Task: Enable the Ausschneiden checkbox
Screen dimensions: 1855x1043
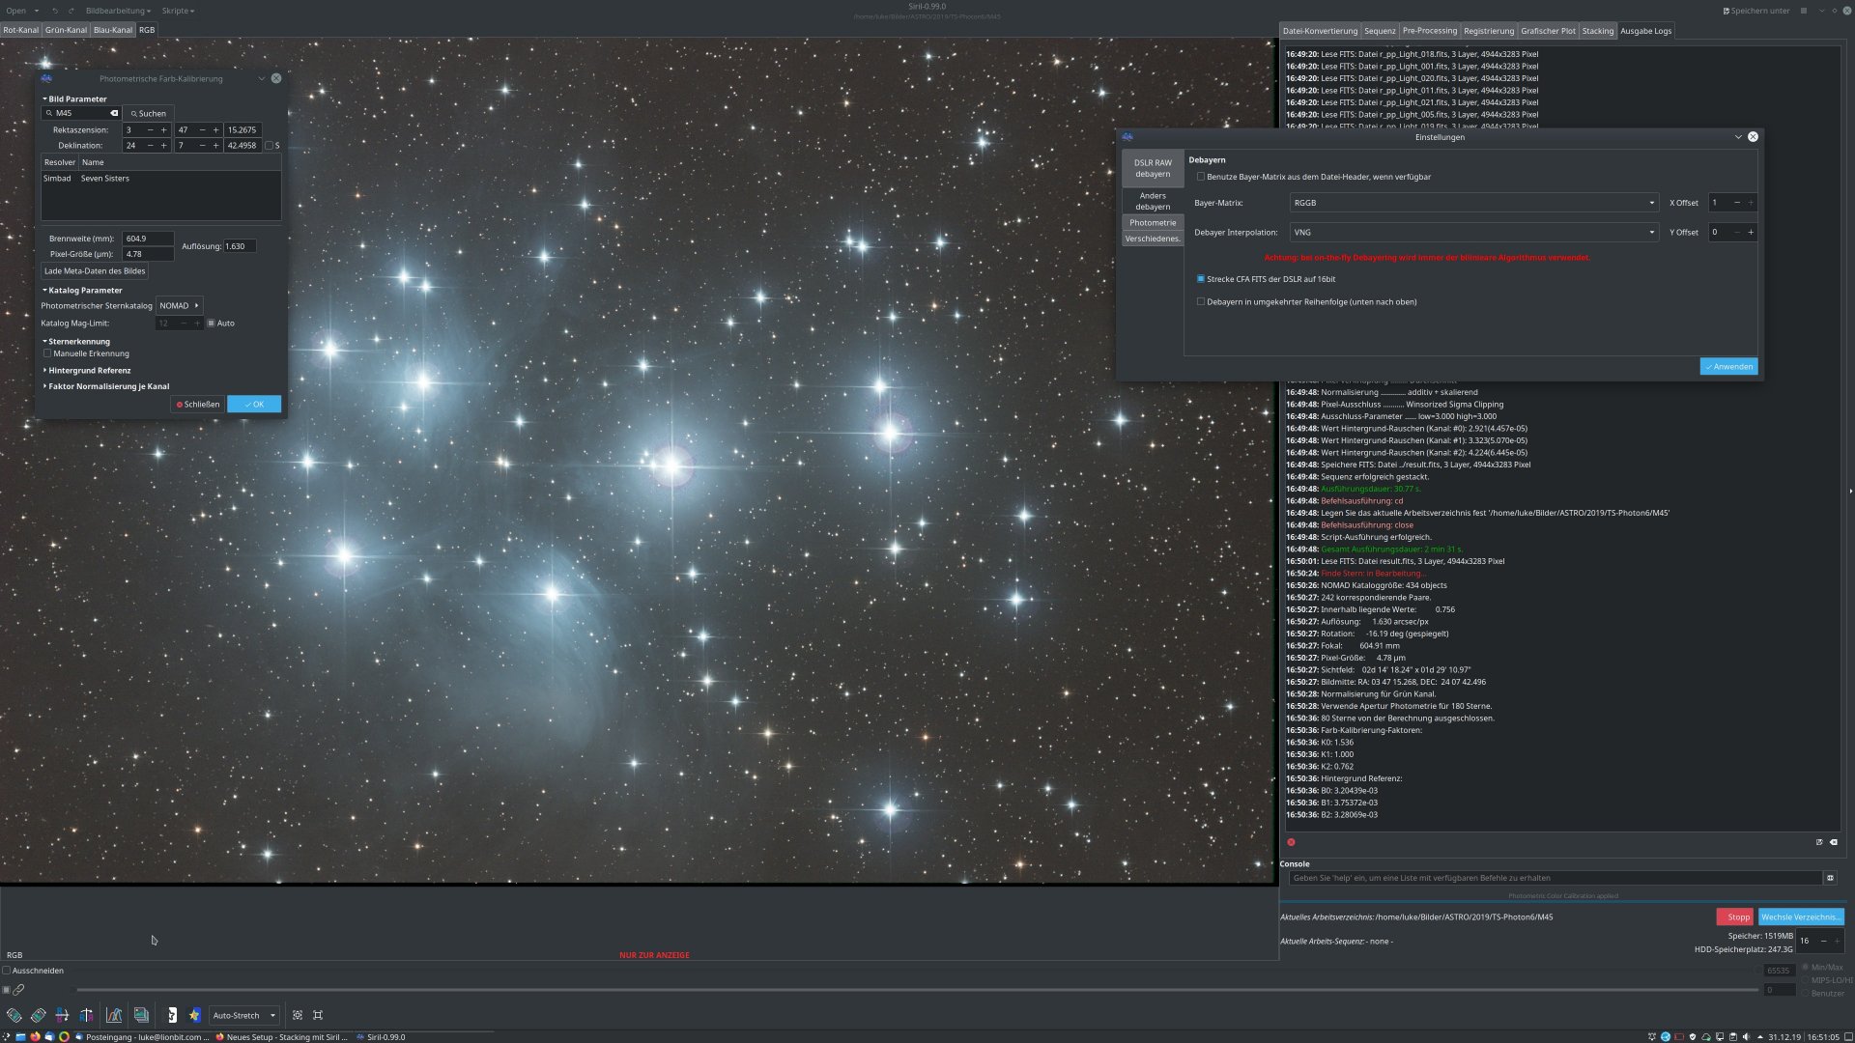Action: (x=7, y=971)
